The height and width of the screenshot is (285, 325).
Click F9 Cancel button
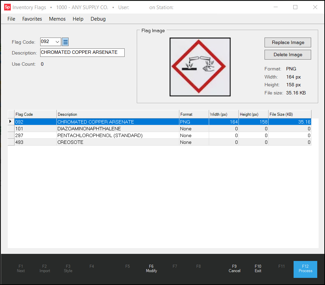point(234,269)
